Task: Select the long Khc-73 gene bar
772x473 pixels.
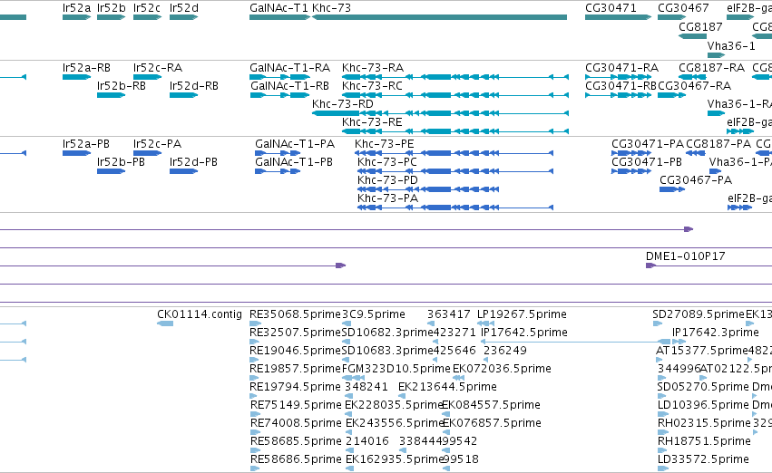Action: coord(440,17)
